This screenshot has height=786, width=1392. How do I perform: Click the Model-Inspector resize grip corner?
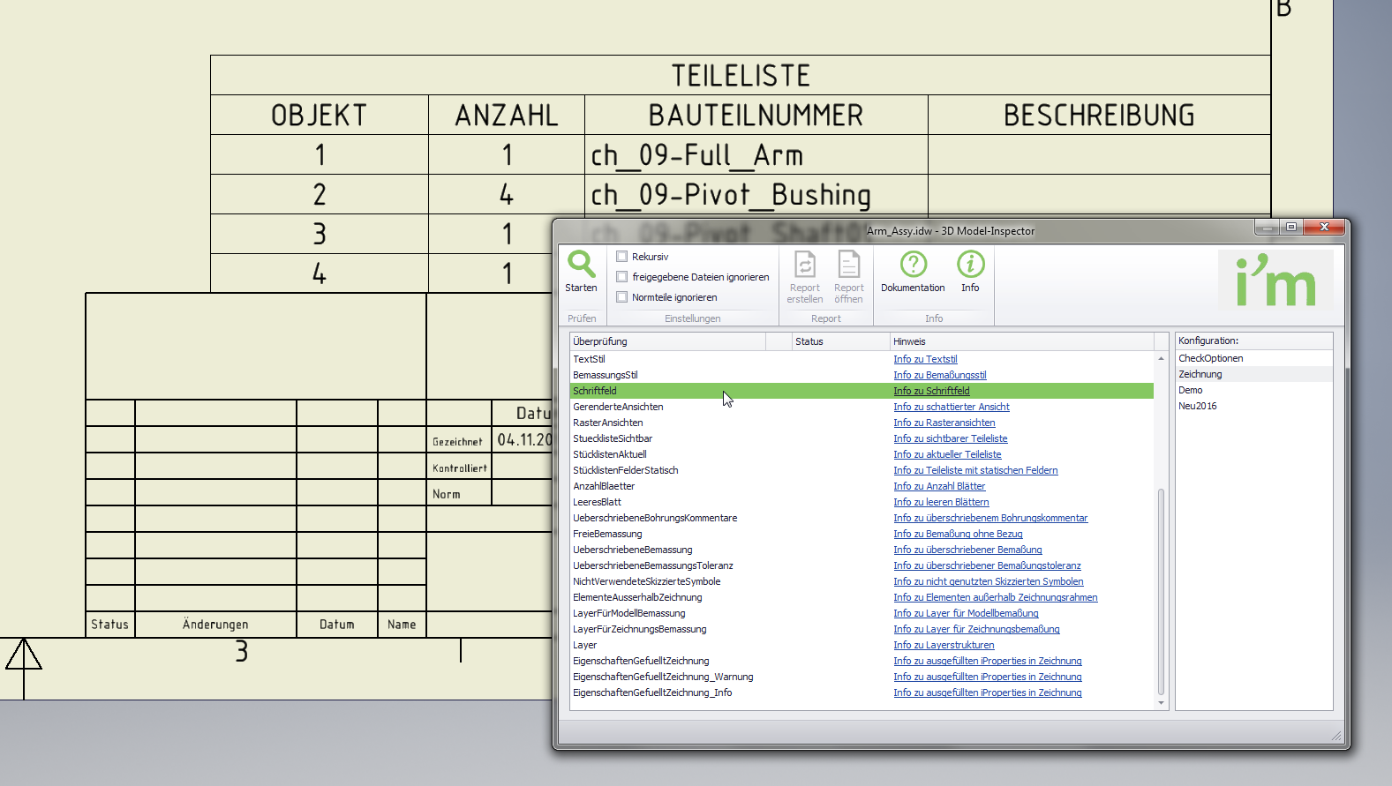(x=1336, y=736)
